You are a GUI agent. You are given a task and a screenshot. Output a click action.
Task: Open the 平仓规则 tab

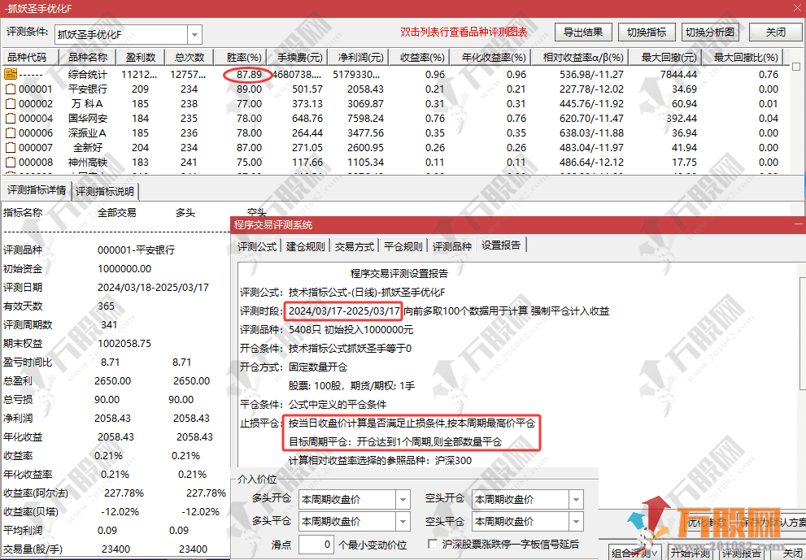pyautogui.click(x=403, y=246)
